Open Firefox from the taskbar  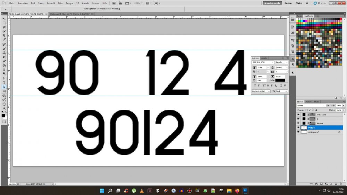237,190
